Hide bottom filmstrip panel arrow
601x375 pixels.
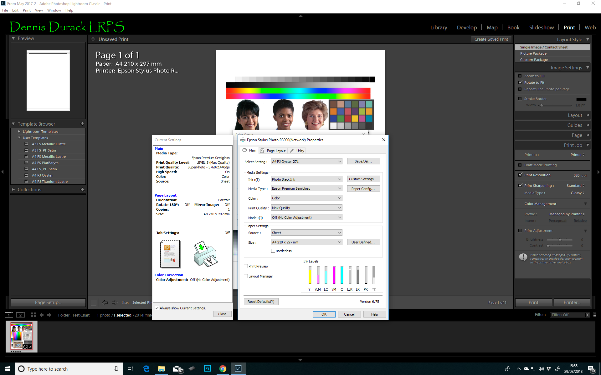(x=300, y=360)
